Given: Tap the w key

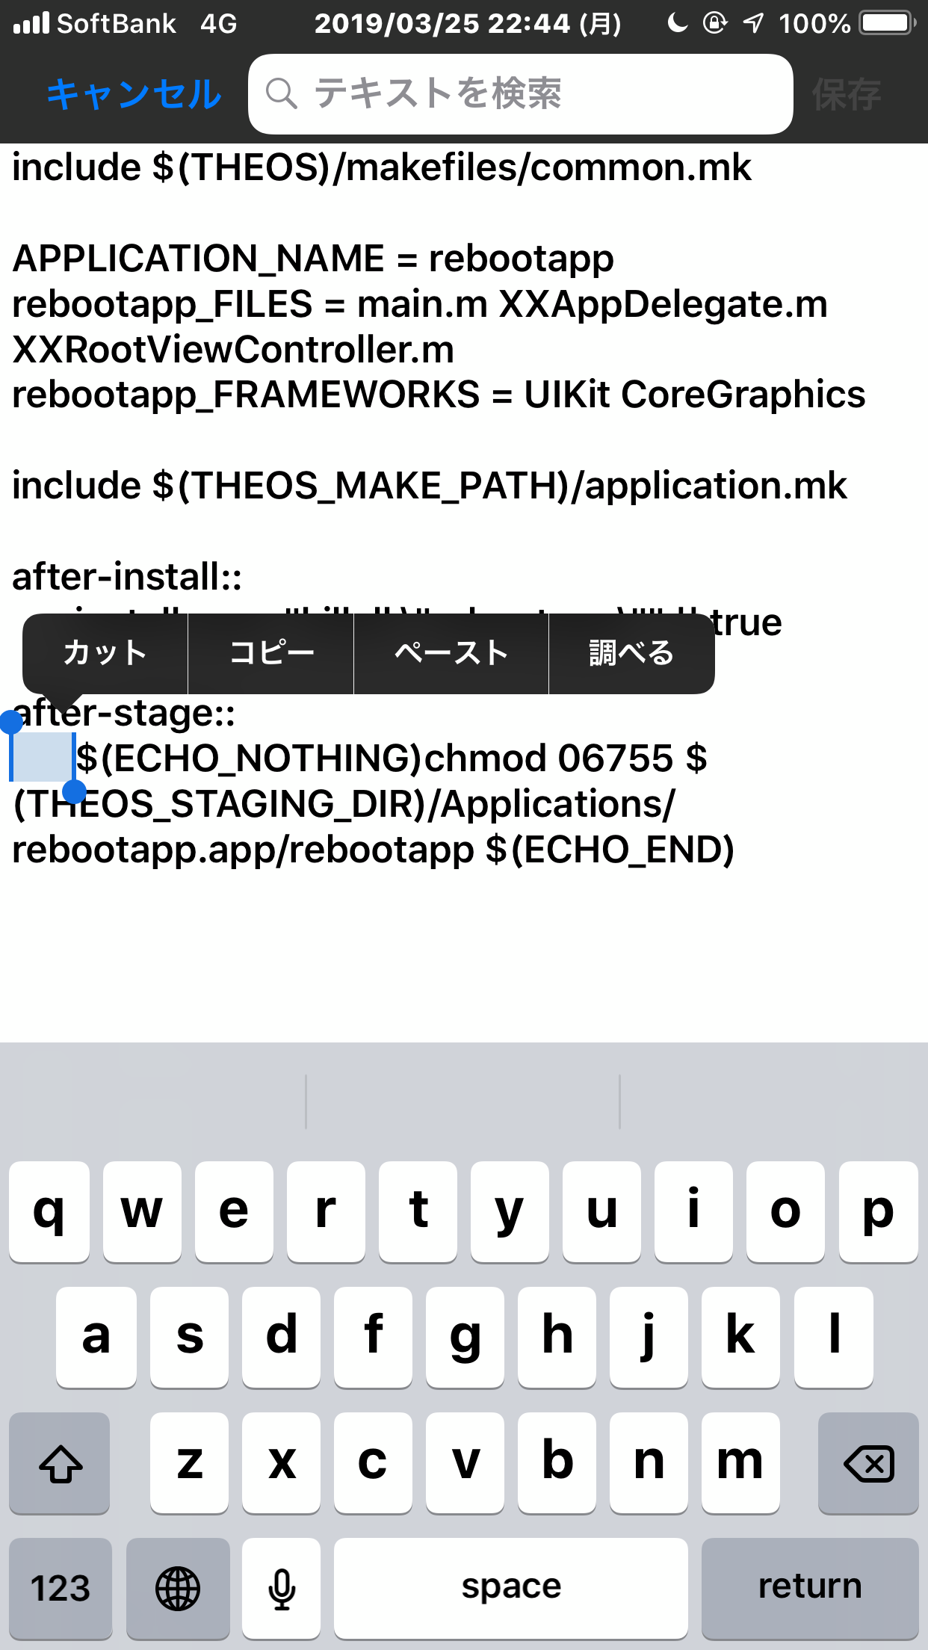Looking at the screenshot, I should 142,1212.
